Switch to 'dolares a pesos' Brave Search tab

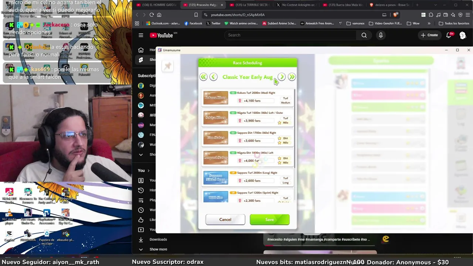coord(389,5)
